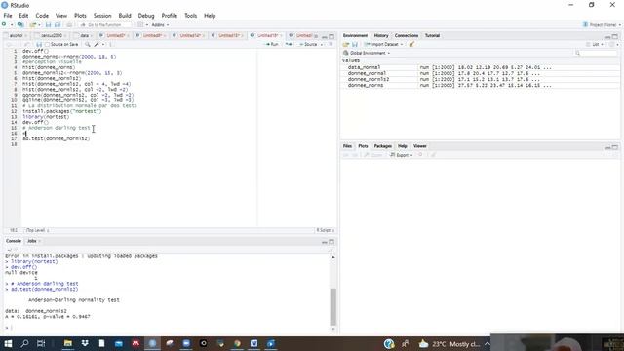Open the Tools menu
The height and width of the screenshot is (351, 624).
(191, 16)
